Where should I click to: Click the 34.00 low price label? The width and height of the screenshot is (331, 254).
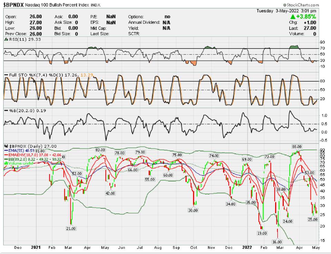click(231, 204)
